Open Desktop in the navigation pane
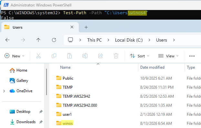The width and height of the screenshot is (201, 128). pos(20,112)
